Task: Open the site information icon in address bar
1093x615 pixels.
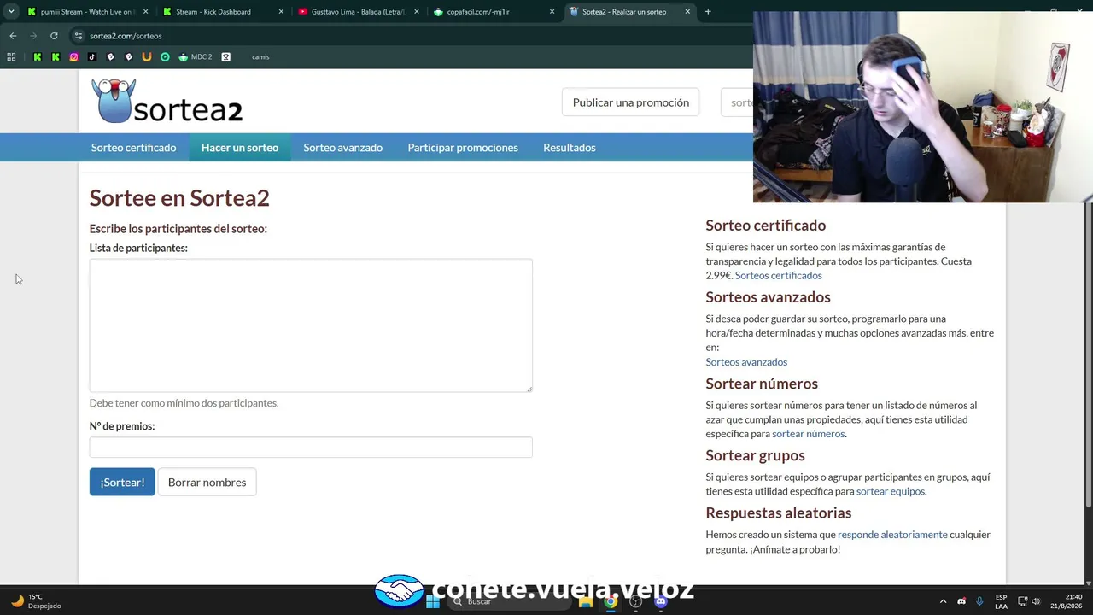Action: 79,36
